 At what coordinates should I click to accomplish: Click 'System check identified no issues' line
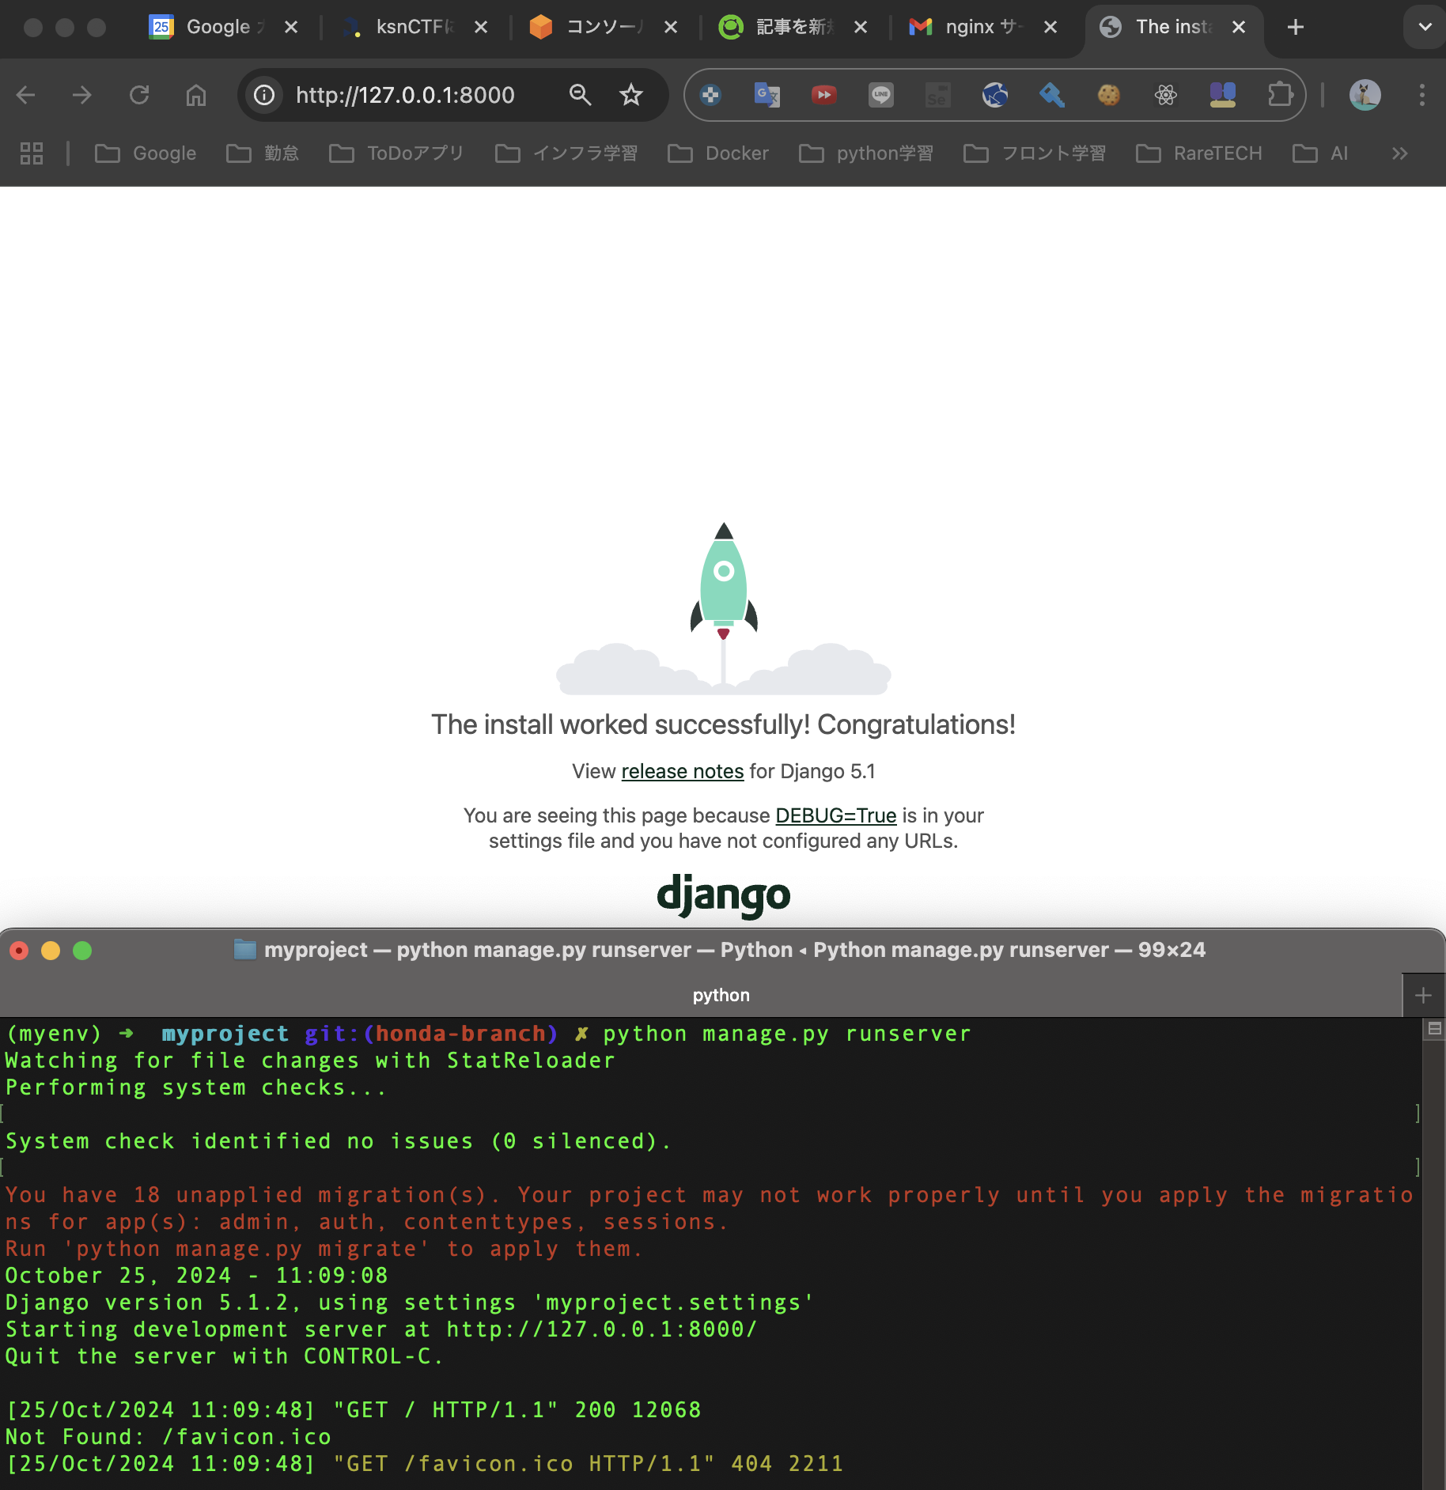[338, 1141]
